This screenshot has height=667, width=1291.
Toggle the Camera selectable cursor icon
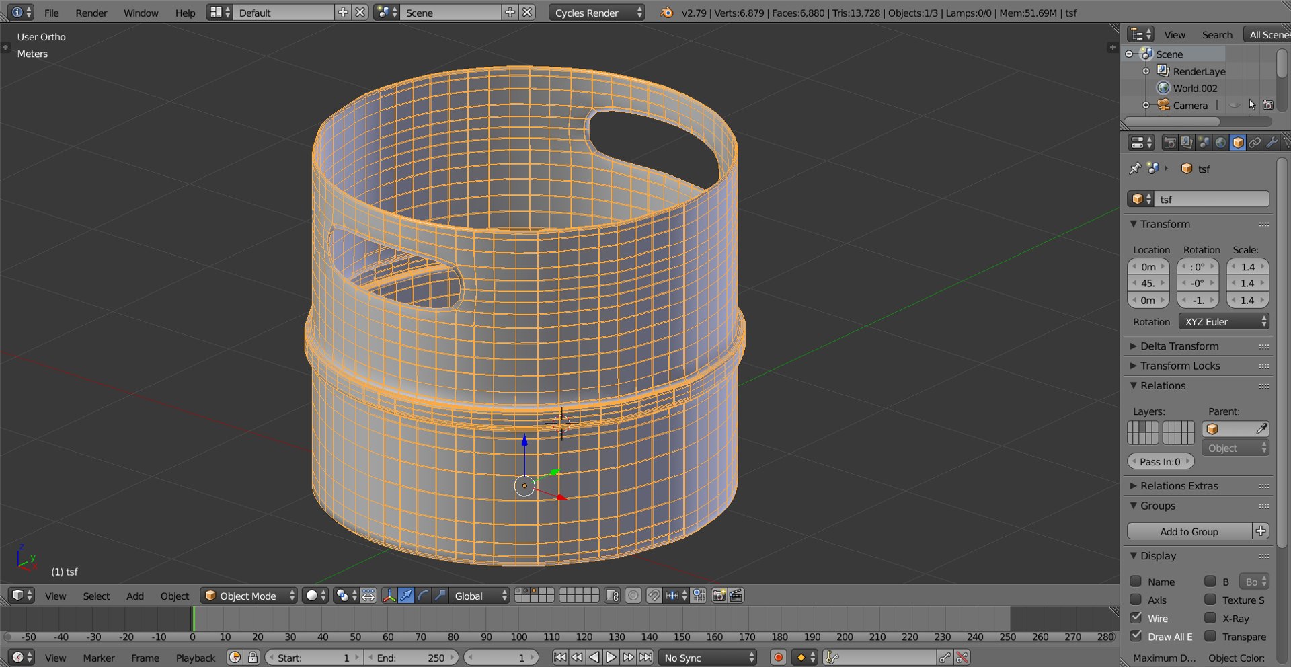pos(1251,105)
